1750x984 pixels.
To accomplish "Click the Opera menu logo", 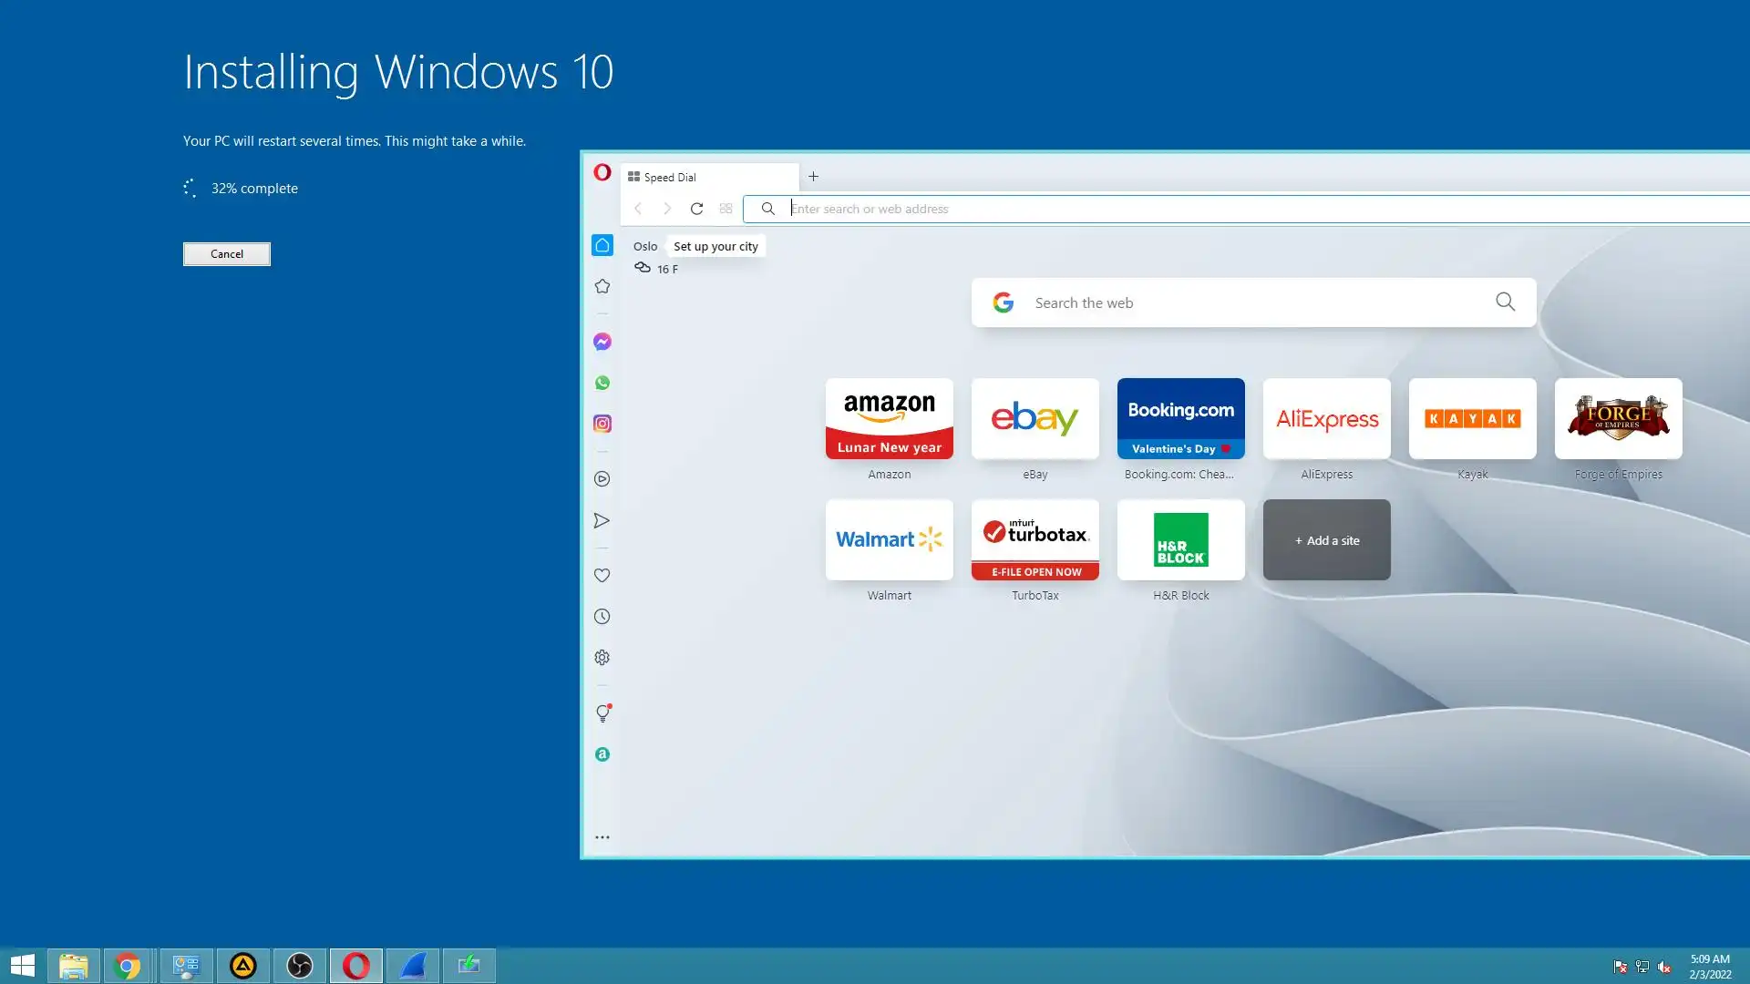I will [602, 172].
